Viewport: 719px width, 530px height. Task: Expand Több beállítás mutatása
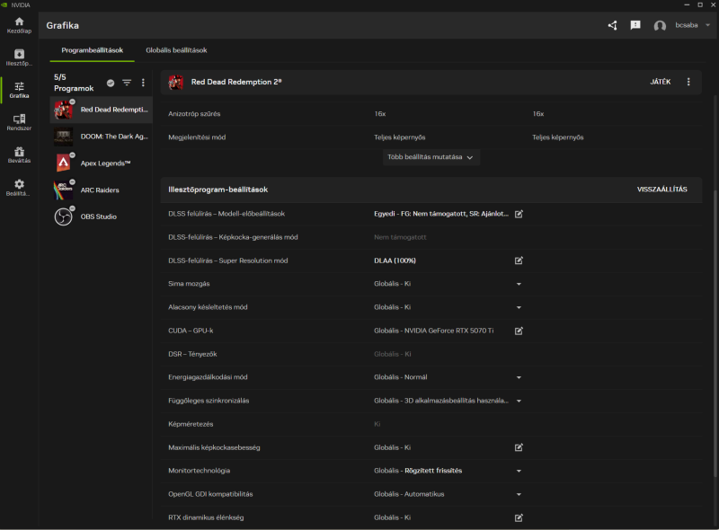point(431,157)
